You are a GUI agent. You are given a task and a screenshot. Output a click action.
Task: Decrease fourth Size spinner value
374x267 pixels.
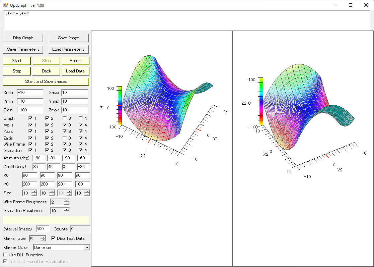click(x=87, y=194)
